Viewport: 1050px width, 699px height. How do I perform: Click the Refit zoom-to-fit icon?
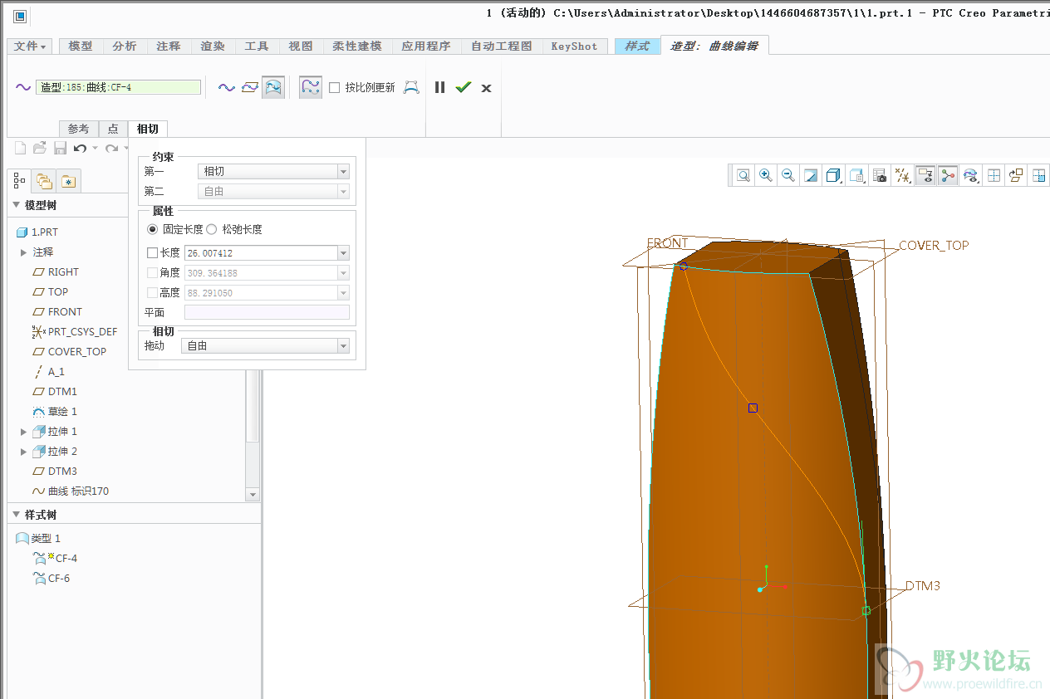(743, 175)
